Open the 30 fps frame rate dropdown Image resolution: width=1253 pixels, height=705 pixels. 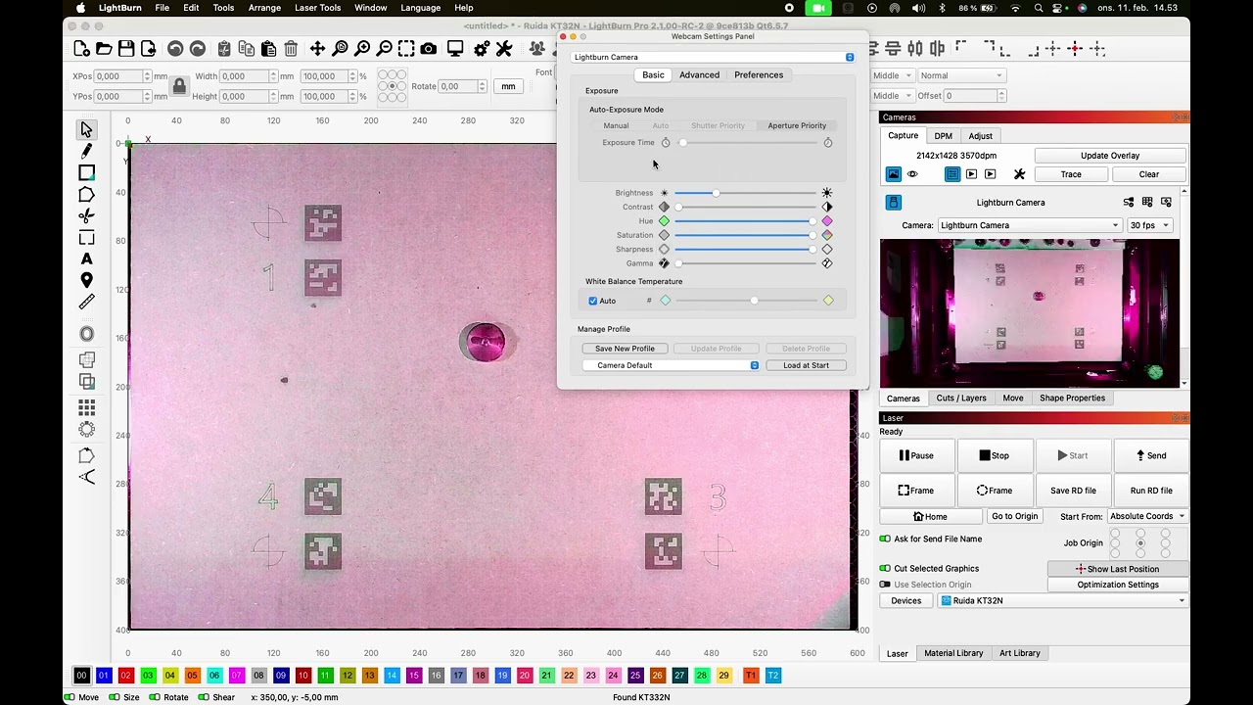[x=1149, y=225]
